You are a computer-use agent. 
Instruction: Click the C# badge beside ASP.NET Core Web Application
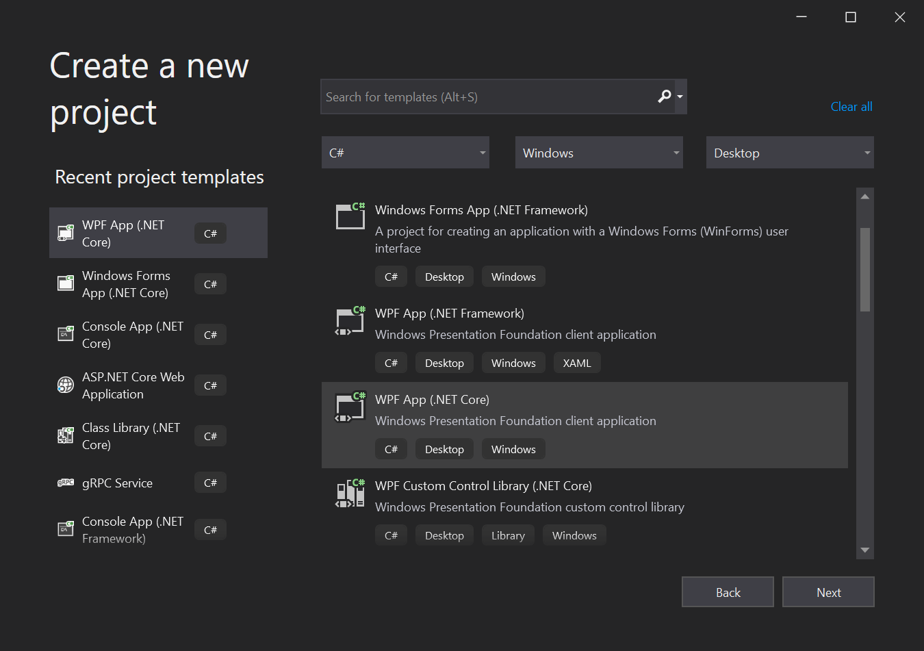[x=210, y=385]
